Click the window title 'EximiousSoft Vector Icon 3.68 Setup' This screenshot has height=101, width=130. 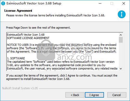[x=34, y=3]
